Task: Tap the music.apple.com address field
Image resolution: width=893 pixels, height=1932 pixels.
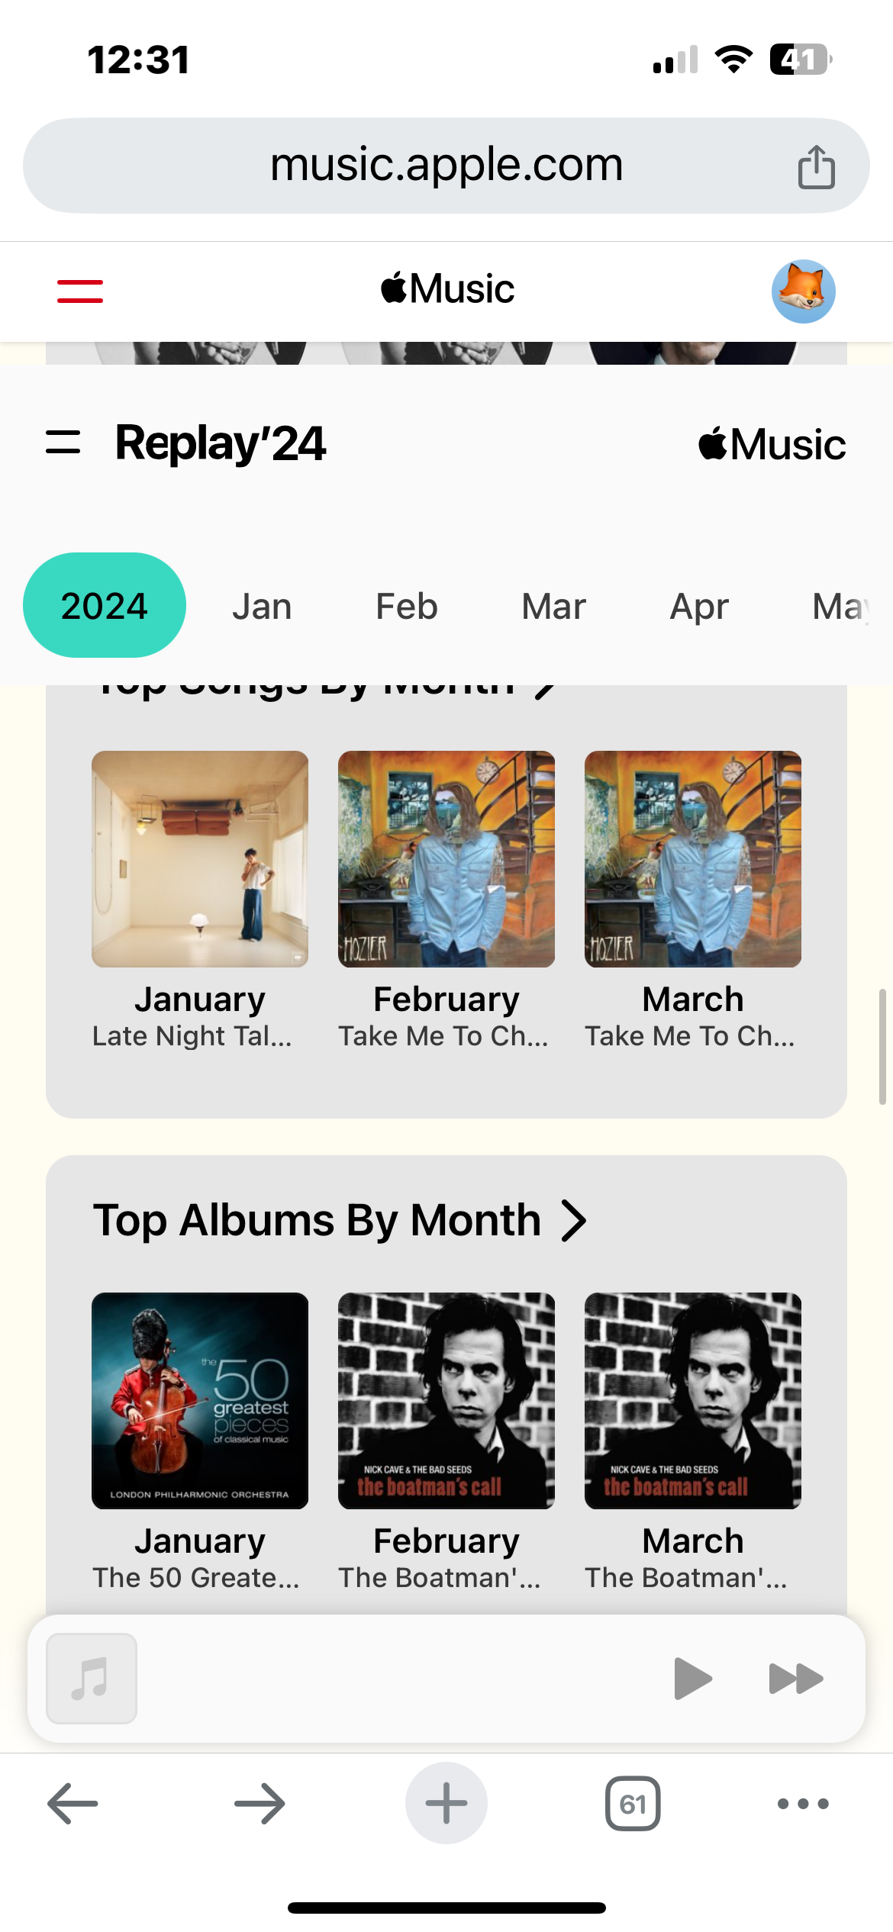Action: coord(446,165)
